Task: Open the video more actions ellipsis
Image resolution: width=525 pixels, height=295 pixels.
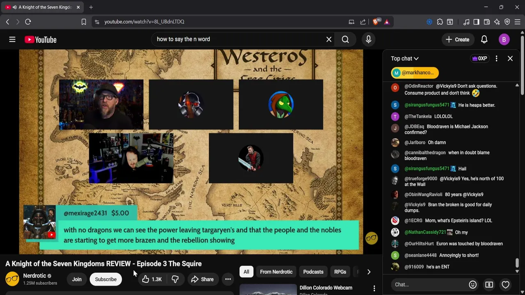Action: (x=228, y=279)
